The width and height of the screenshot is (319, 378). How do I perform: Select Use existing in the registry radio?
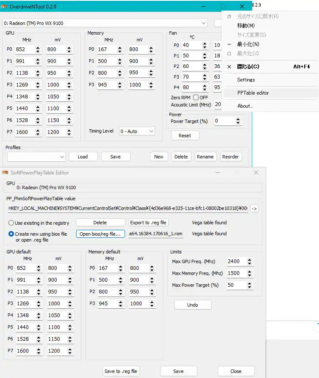[x=11, y=223]
